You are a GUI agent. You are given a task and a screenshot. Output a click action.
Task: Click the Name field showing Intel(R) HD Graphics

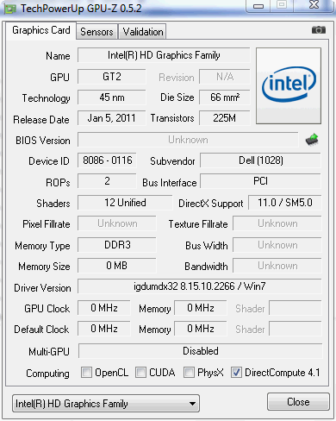164,55
